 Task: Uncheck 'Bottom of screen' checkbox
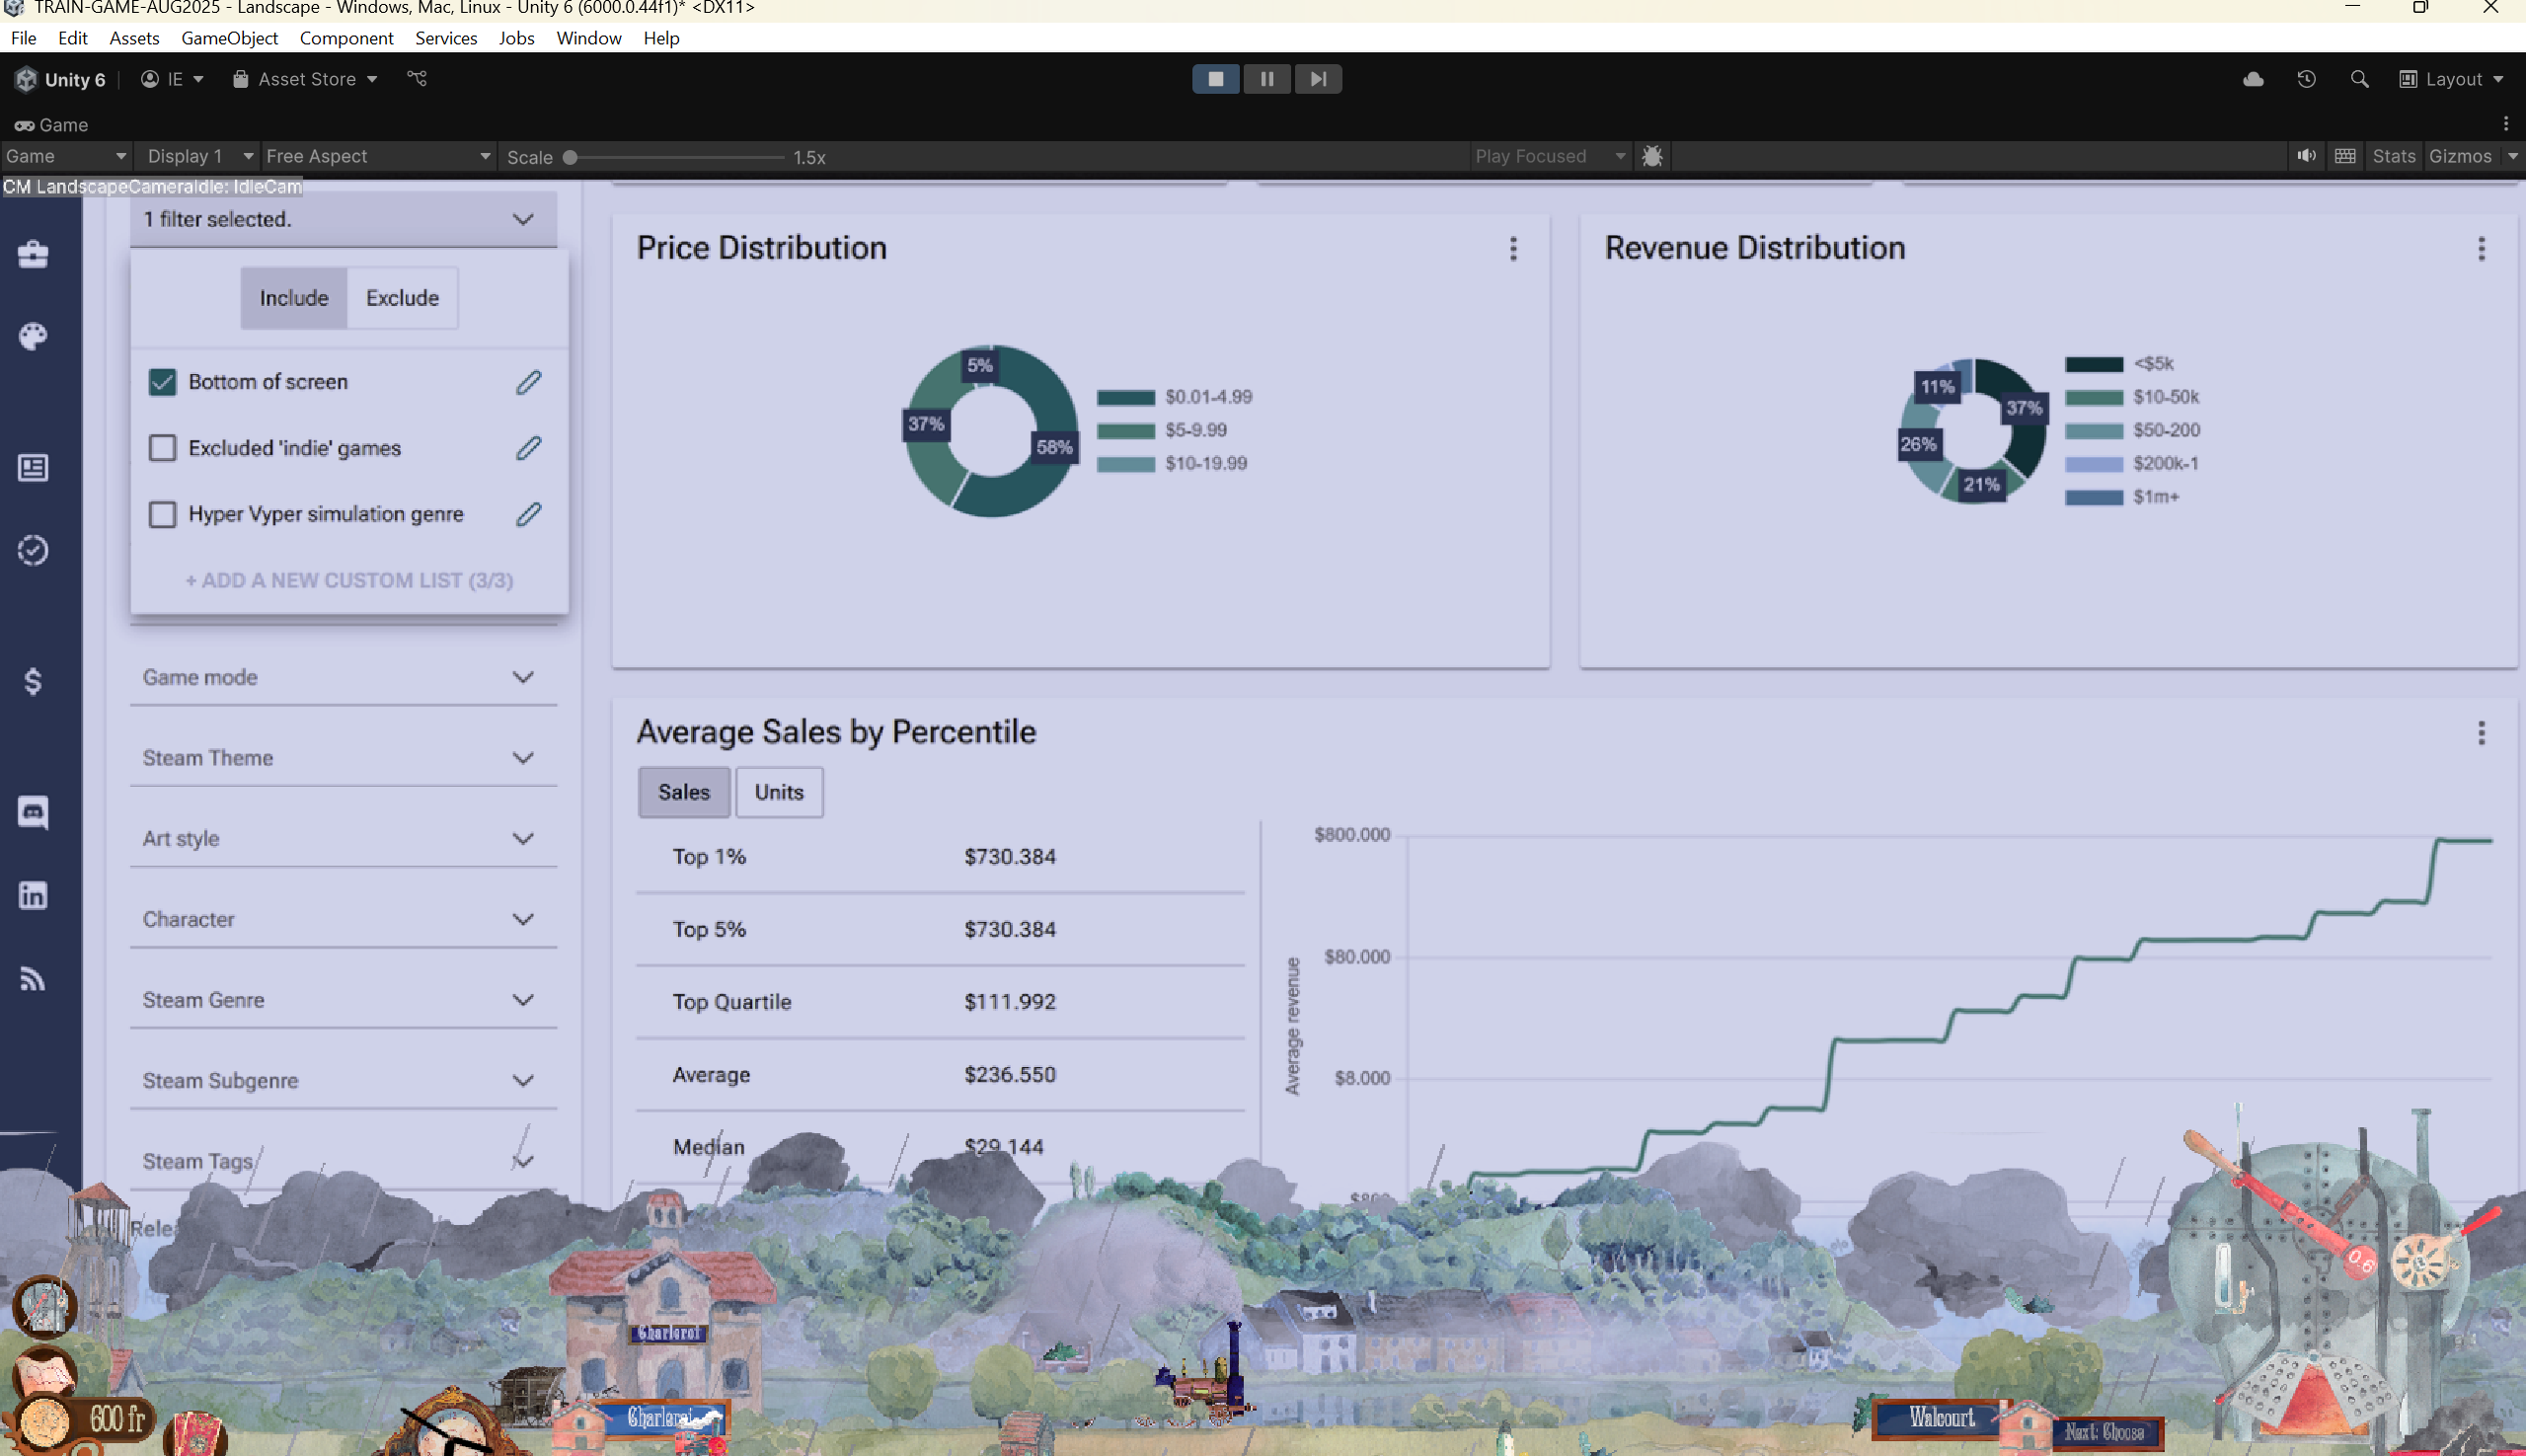coord(162,382)
